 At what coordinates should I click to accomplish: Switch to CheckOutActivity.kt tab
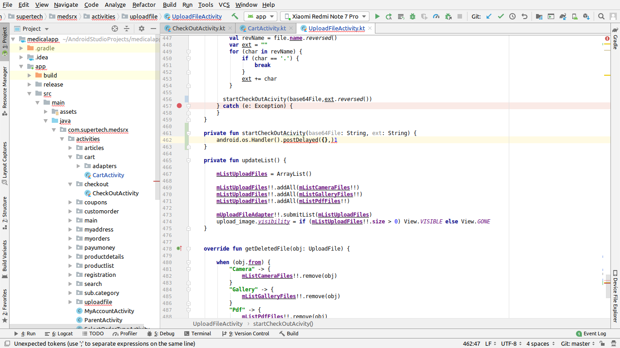pos(199,28)
